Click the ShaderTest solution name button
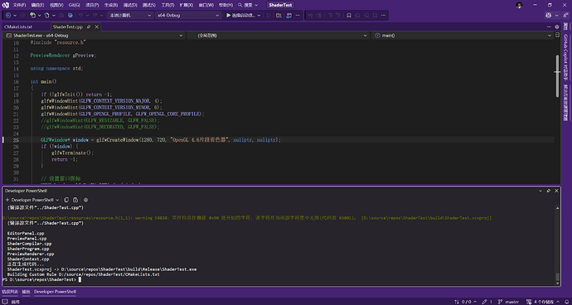572x305 pixels. pos(280,5)
